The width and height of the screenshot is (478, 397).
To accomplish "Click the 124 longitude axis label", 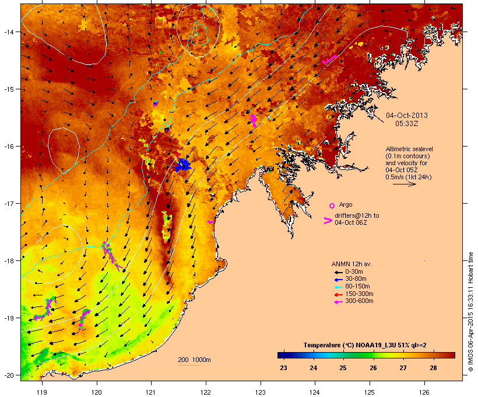I will tap(315, 392).
